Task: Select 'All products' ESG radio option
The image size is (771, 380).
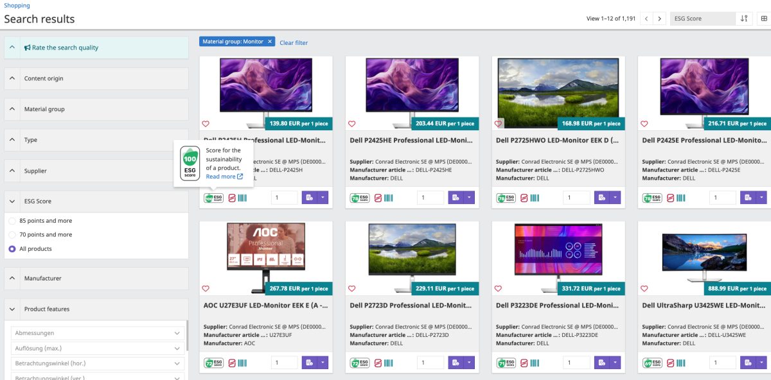Action: pyautogui.click(x=12, y=249)
